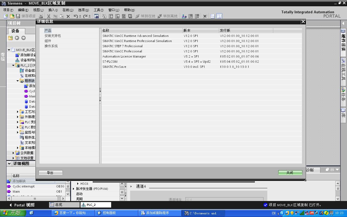347x217 pixels.
Task: Click the Go offline toolbar button
Action: [168, 16]
